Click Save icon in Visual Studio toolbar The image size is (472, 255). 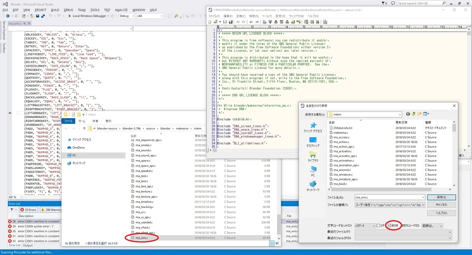pyautogui.click(x=37, y=16)
